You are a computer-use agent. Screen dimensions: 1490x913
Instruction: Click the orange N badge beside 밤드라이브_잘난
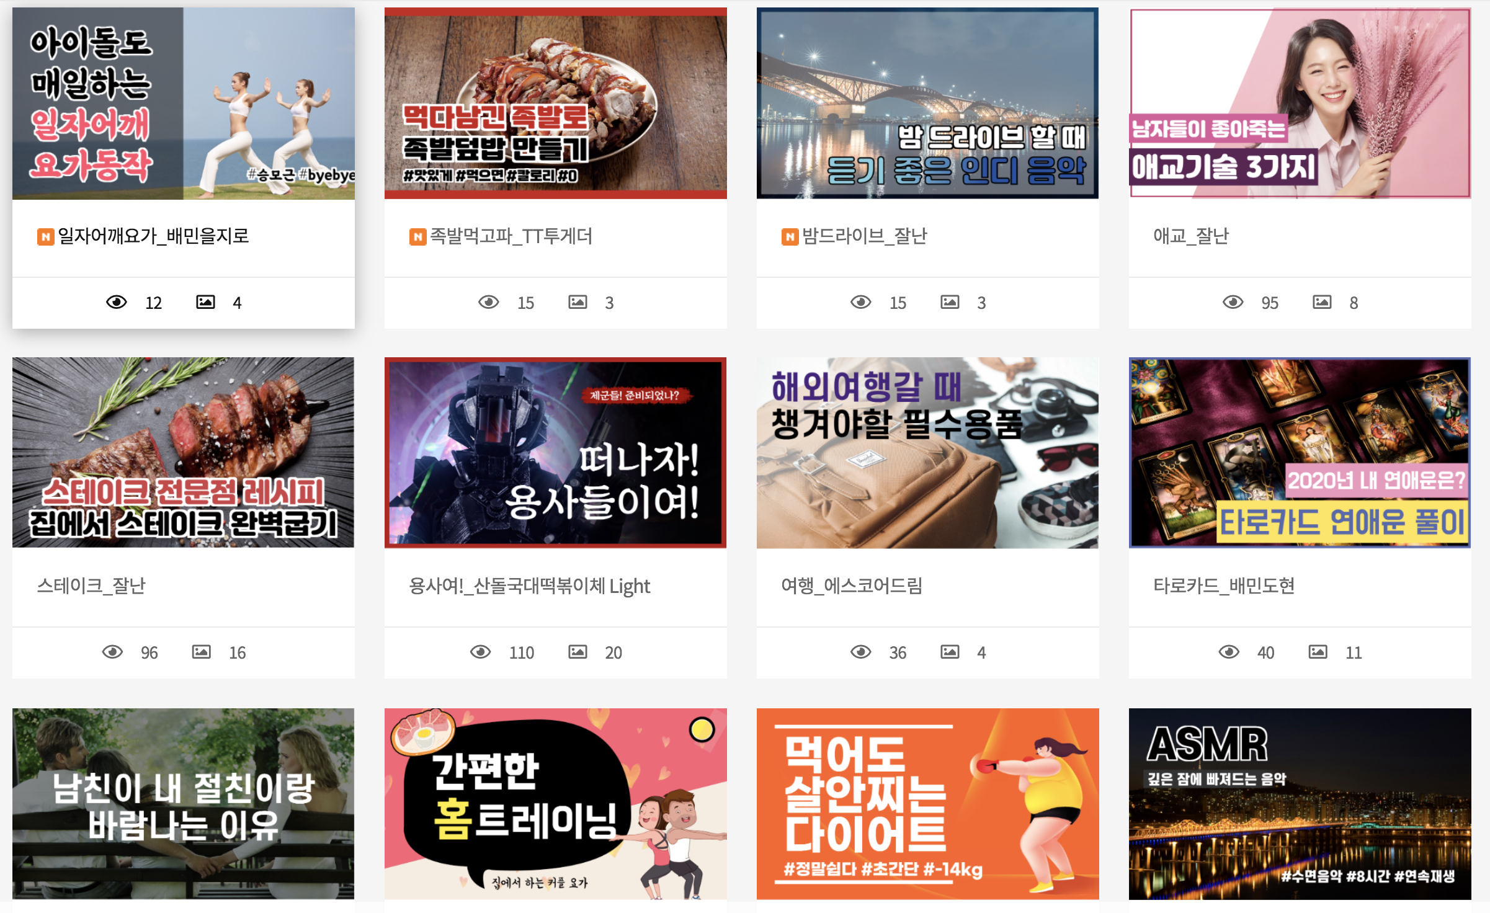click(790, 237)
